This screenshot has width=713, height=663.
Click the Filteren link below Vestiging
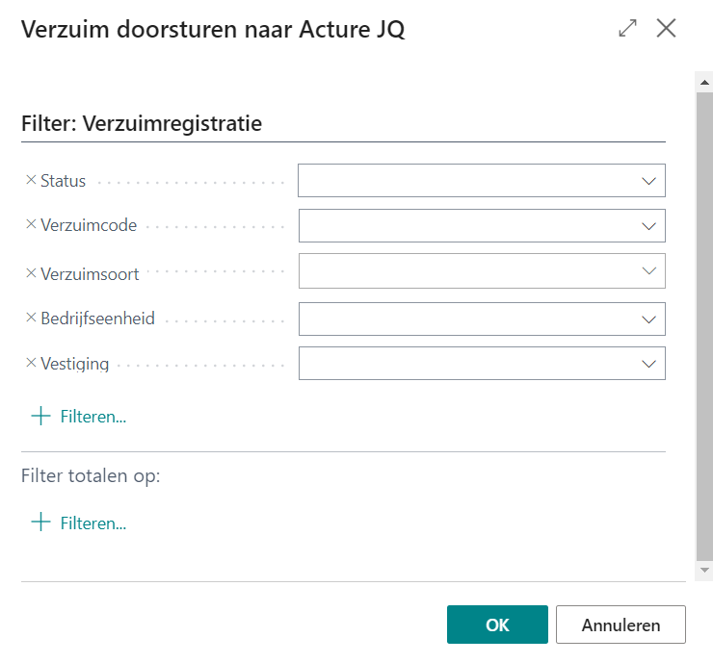click(x=93, y=417)
